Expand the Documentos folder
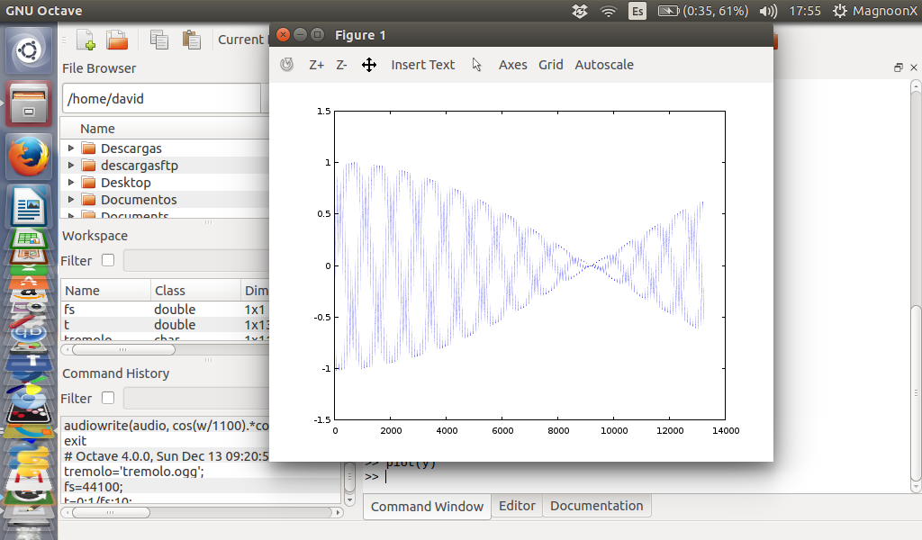The image size is (922, 540). pos(71,200)
